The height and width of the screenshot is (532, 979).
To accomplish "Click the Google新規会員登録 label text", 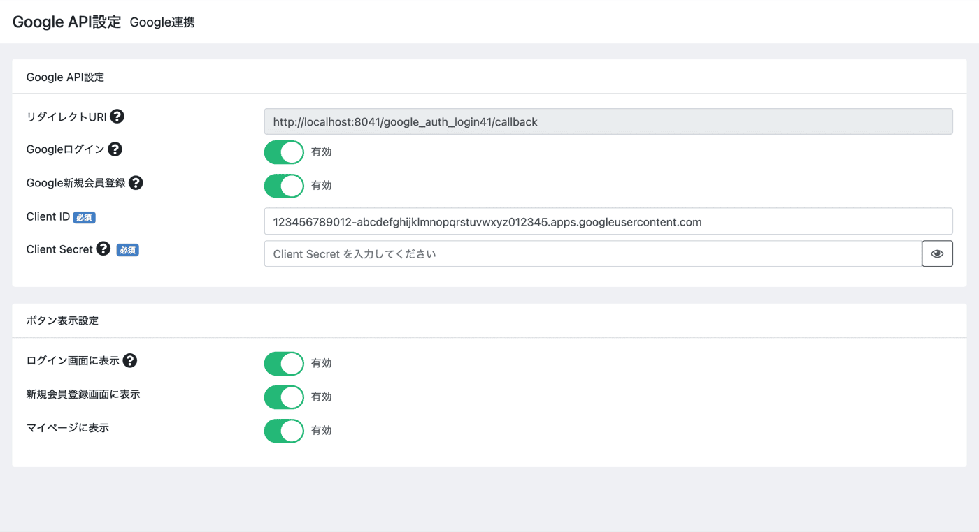I will [76, 183].
